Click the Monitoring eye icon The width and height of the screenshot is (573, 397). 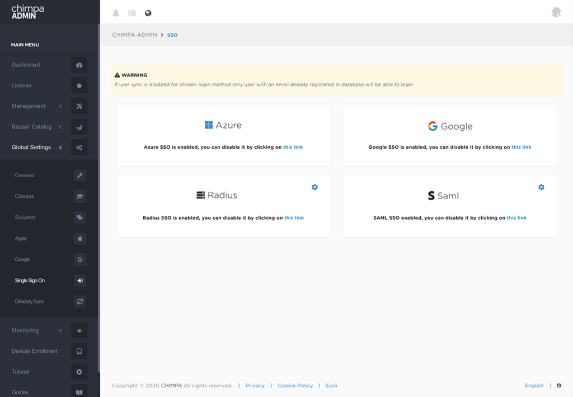tap(79, 330)
